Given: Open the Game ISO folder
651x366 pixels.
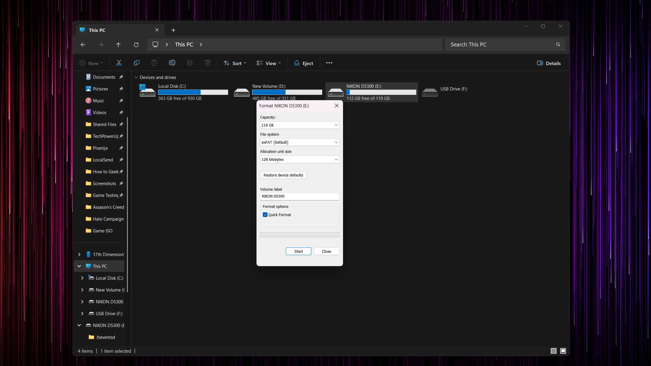Looking at the screenshot, I should (x=99, y=231).
